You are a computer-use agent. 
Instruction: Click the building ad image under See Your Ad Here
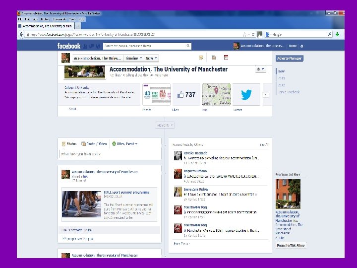[x=288, y=194]
